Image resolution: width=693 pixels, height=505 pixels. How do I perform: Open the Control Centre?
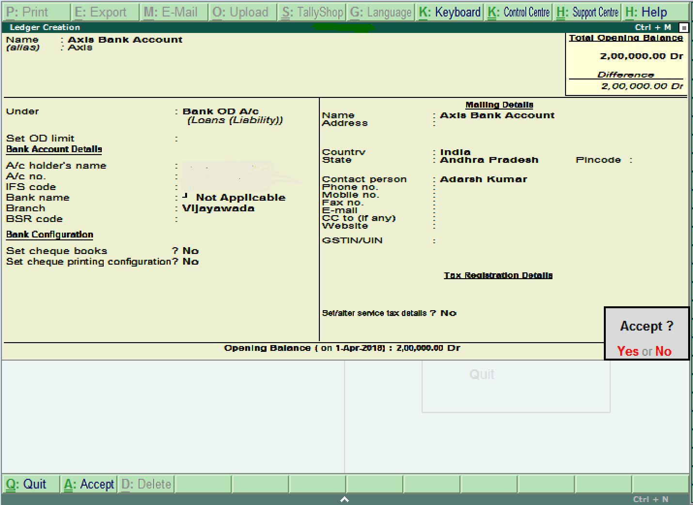[x=519, y=12]
